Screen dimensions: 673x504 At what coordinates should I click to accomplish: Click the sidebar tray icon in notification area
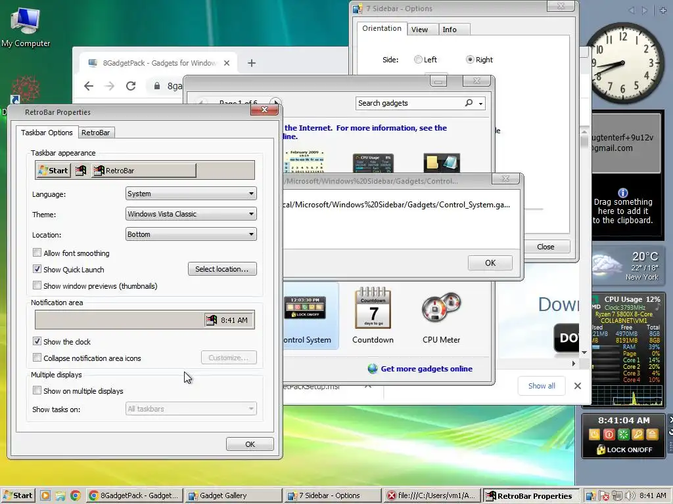click(x=591, y=496)
